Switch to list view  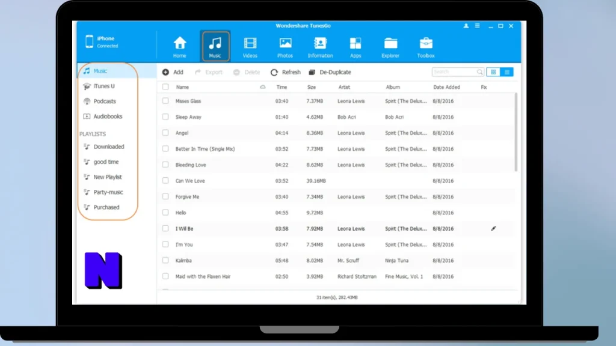tap(507, 72)
